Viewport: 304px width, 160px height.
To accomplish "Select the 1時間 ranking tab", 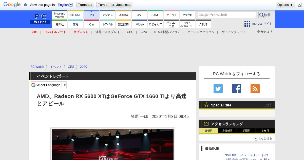I will point(208,131).
